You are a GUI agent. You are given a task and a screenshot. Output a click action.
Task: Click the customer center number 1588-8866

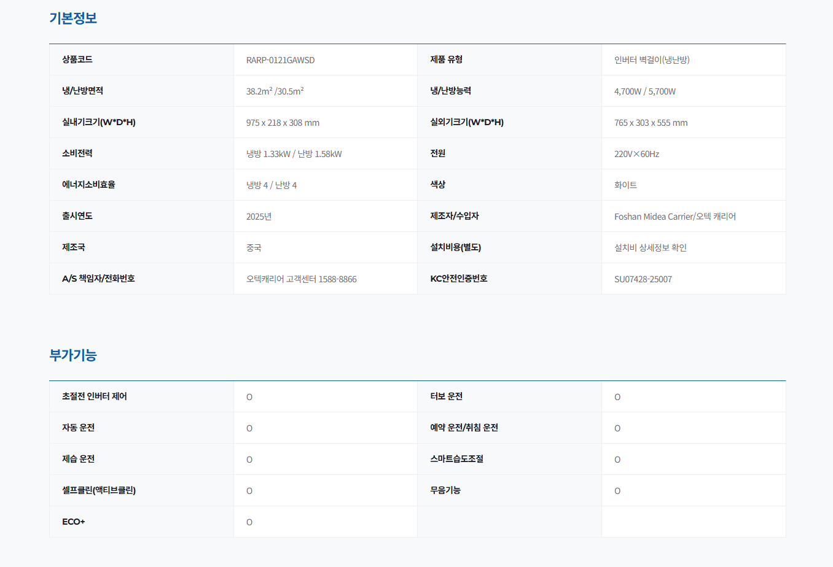[x=337, y=279]
